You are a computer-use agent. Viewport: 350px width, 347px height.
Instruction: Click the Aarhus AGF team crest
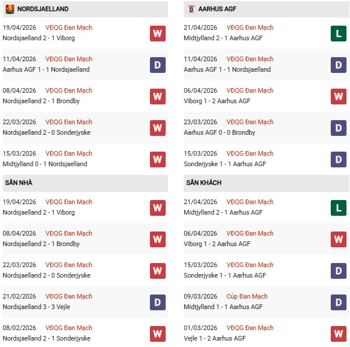coord(192,9)
